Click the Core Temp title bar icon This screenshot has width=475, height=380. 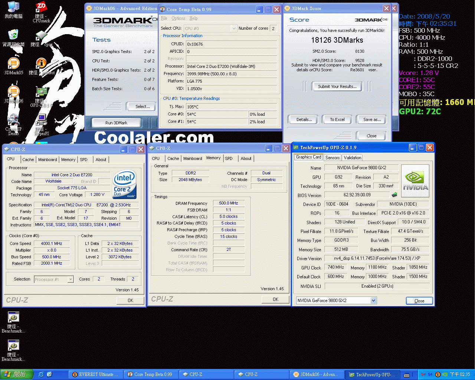pyautogui.click(x=163, y=9)
